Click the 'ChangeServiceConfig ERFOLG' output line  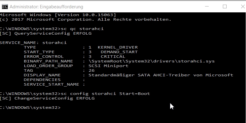pos(47,98)
